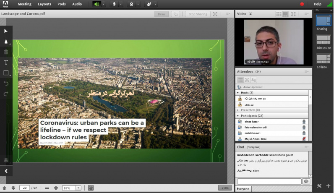Toggle the speaker audio on/off
This screenshot has height=193, width=334.
97,4
